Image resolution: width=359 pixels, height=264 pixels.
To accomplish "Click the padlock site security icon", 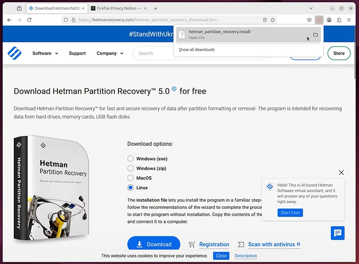I will (73, 20).
